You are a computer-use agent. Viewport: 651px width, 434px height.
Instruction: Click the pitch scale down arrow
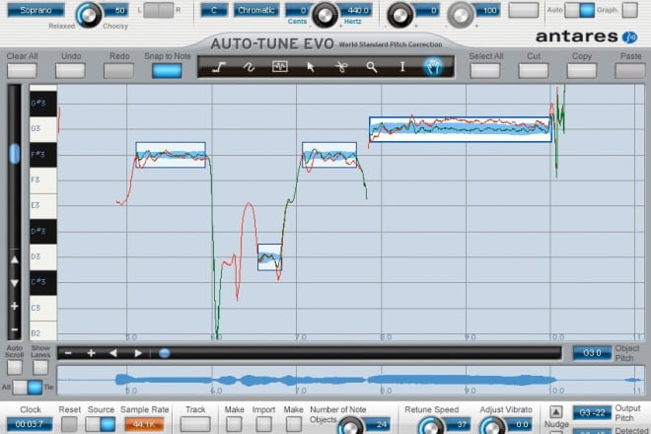(x=14, y=283)
